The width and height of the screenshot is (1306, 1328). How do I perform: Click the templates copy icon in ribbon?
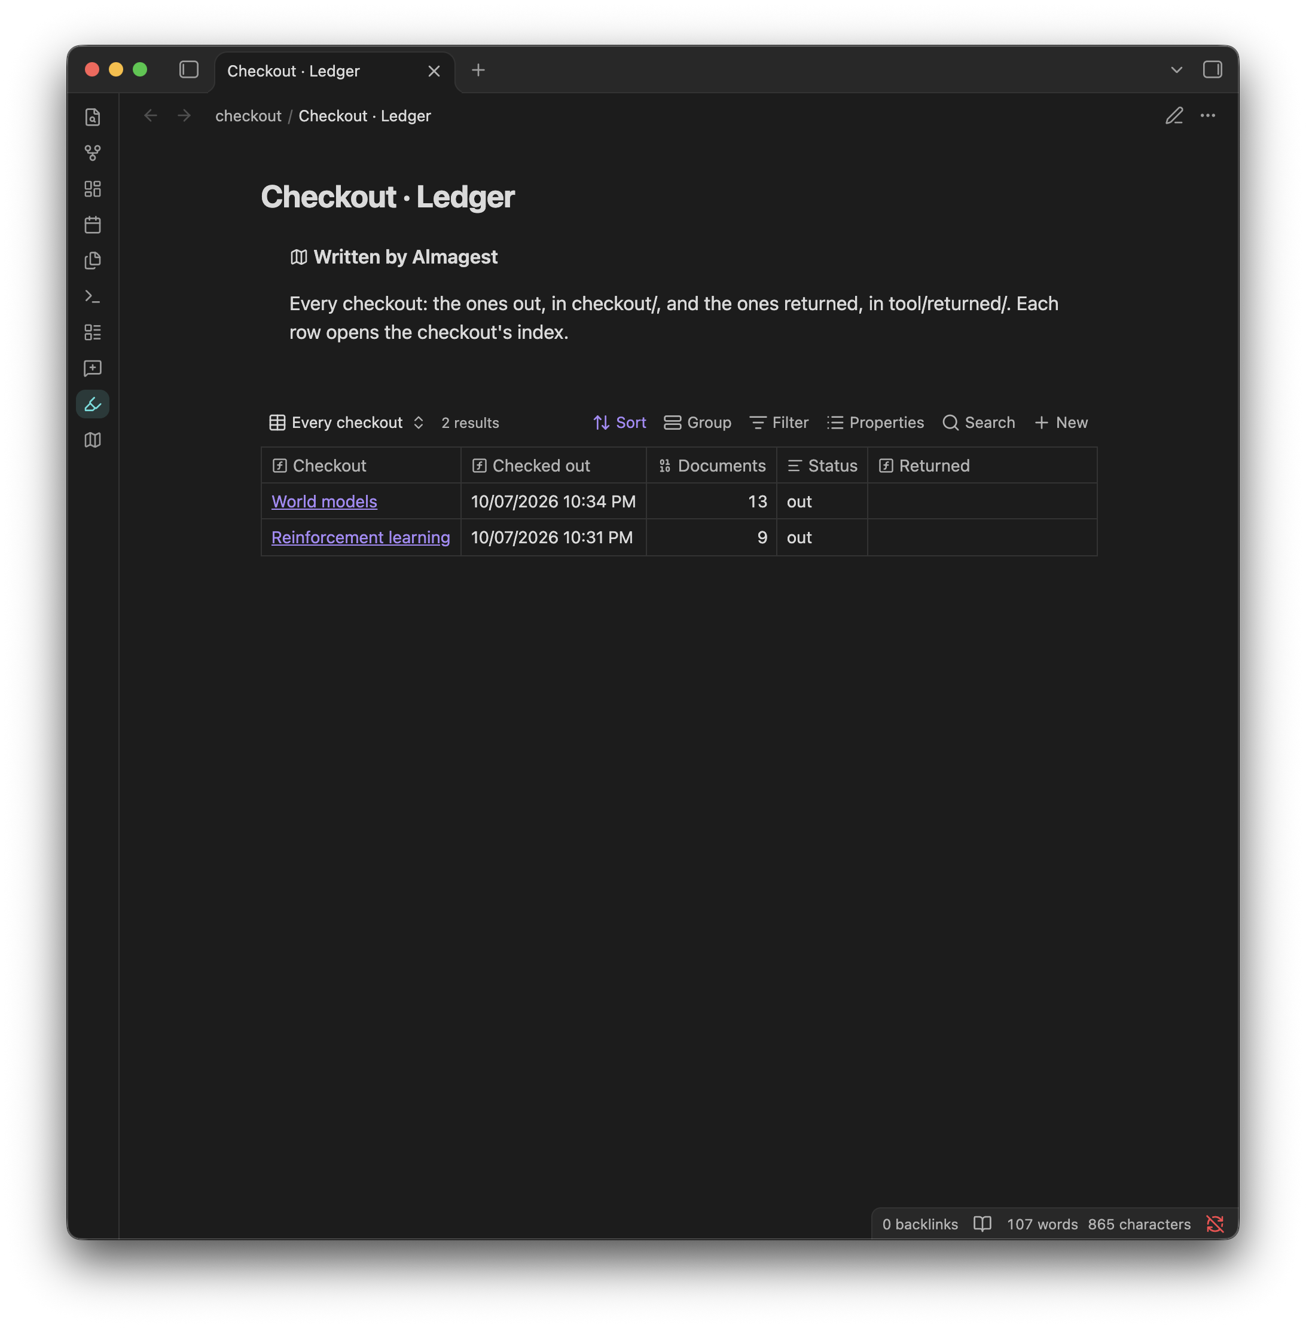(93, 261)
